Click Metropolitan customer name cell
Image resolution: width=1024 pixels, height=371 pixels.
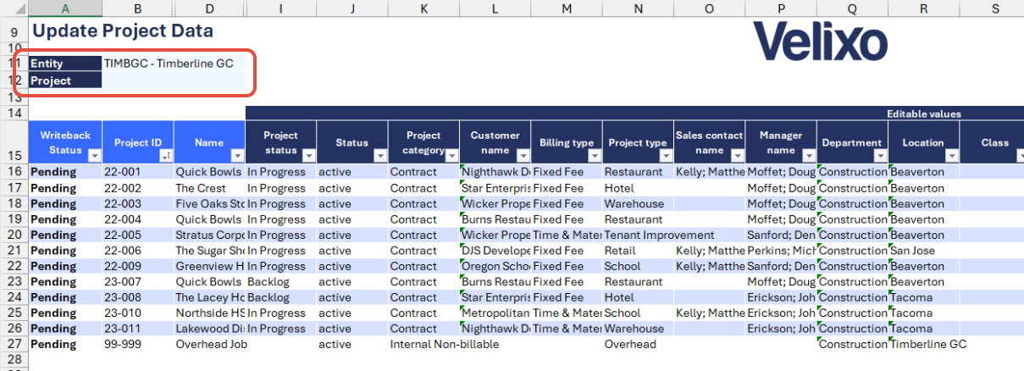pyautogui.click(x=495, y=313)
